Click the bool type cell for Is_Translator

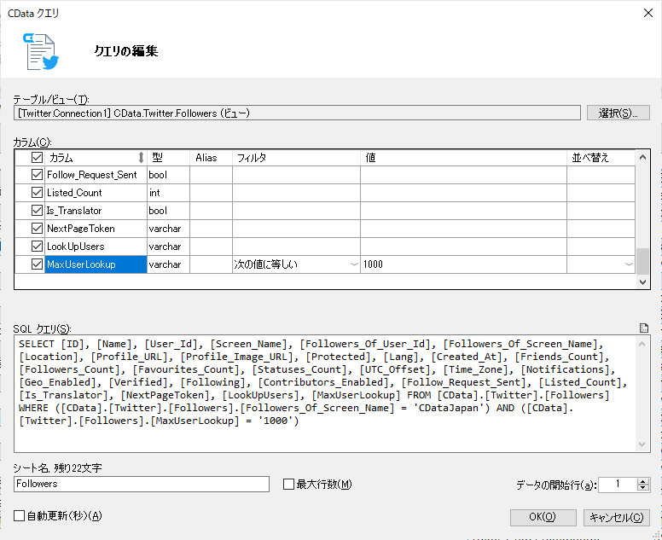click(168, 210)
